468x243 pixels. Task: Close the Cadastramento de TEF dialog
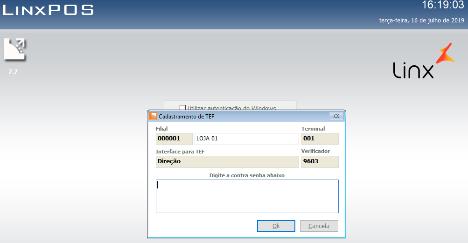tap(336, 116)
